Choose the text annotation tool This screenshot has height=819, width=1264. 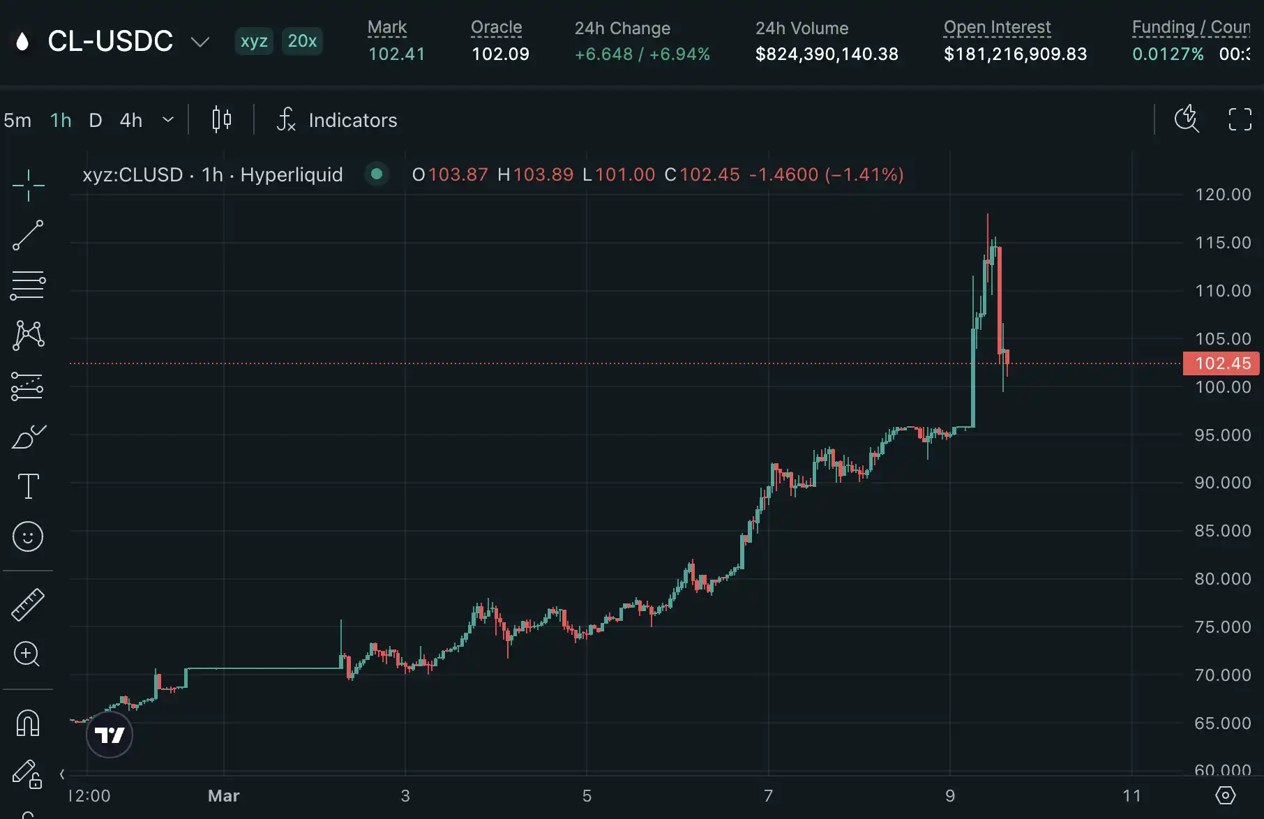28,486
